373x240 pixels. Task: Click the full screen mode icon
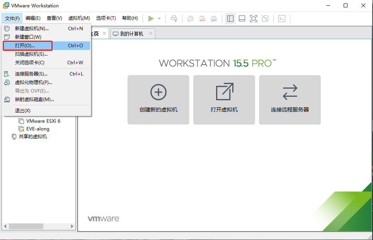[254, 19]
